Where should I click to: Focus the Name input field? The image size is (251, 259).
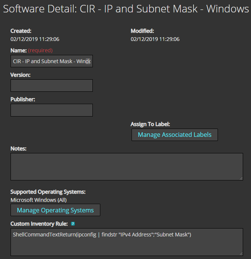pos(49,61)
